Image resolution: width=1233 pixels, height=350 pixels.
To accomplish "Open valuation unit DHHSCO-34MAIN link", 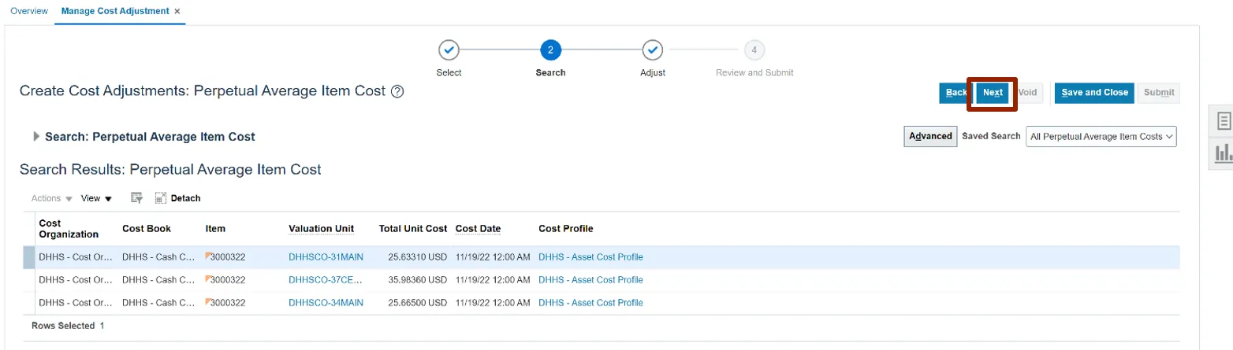I will point(326,303).
